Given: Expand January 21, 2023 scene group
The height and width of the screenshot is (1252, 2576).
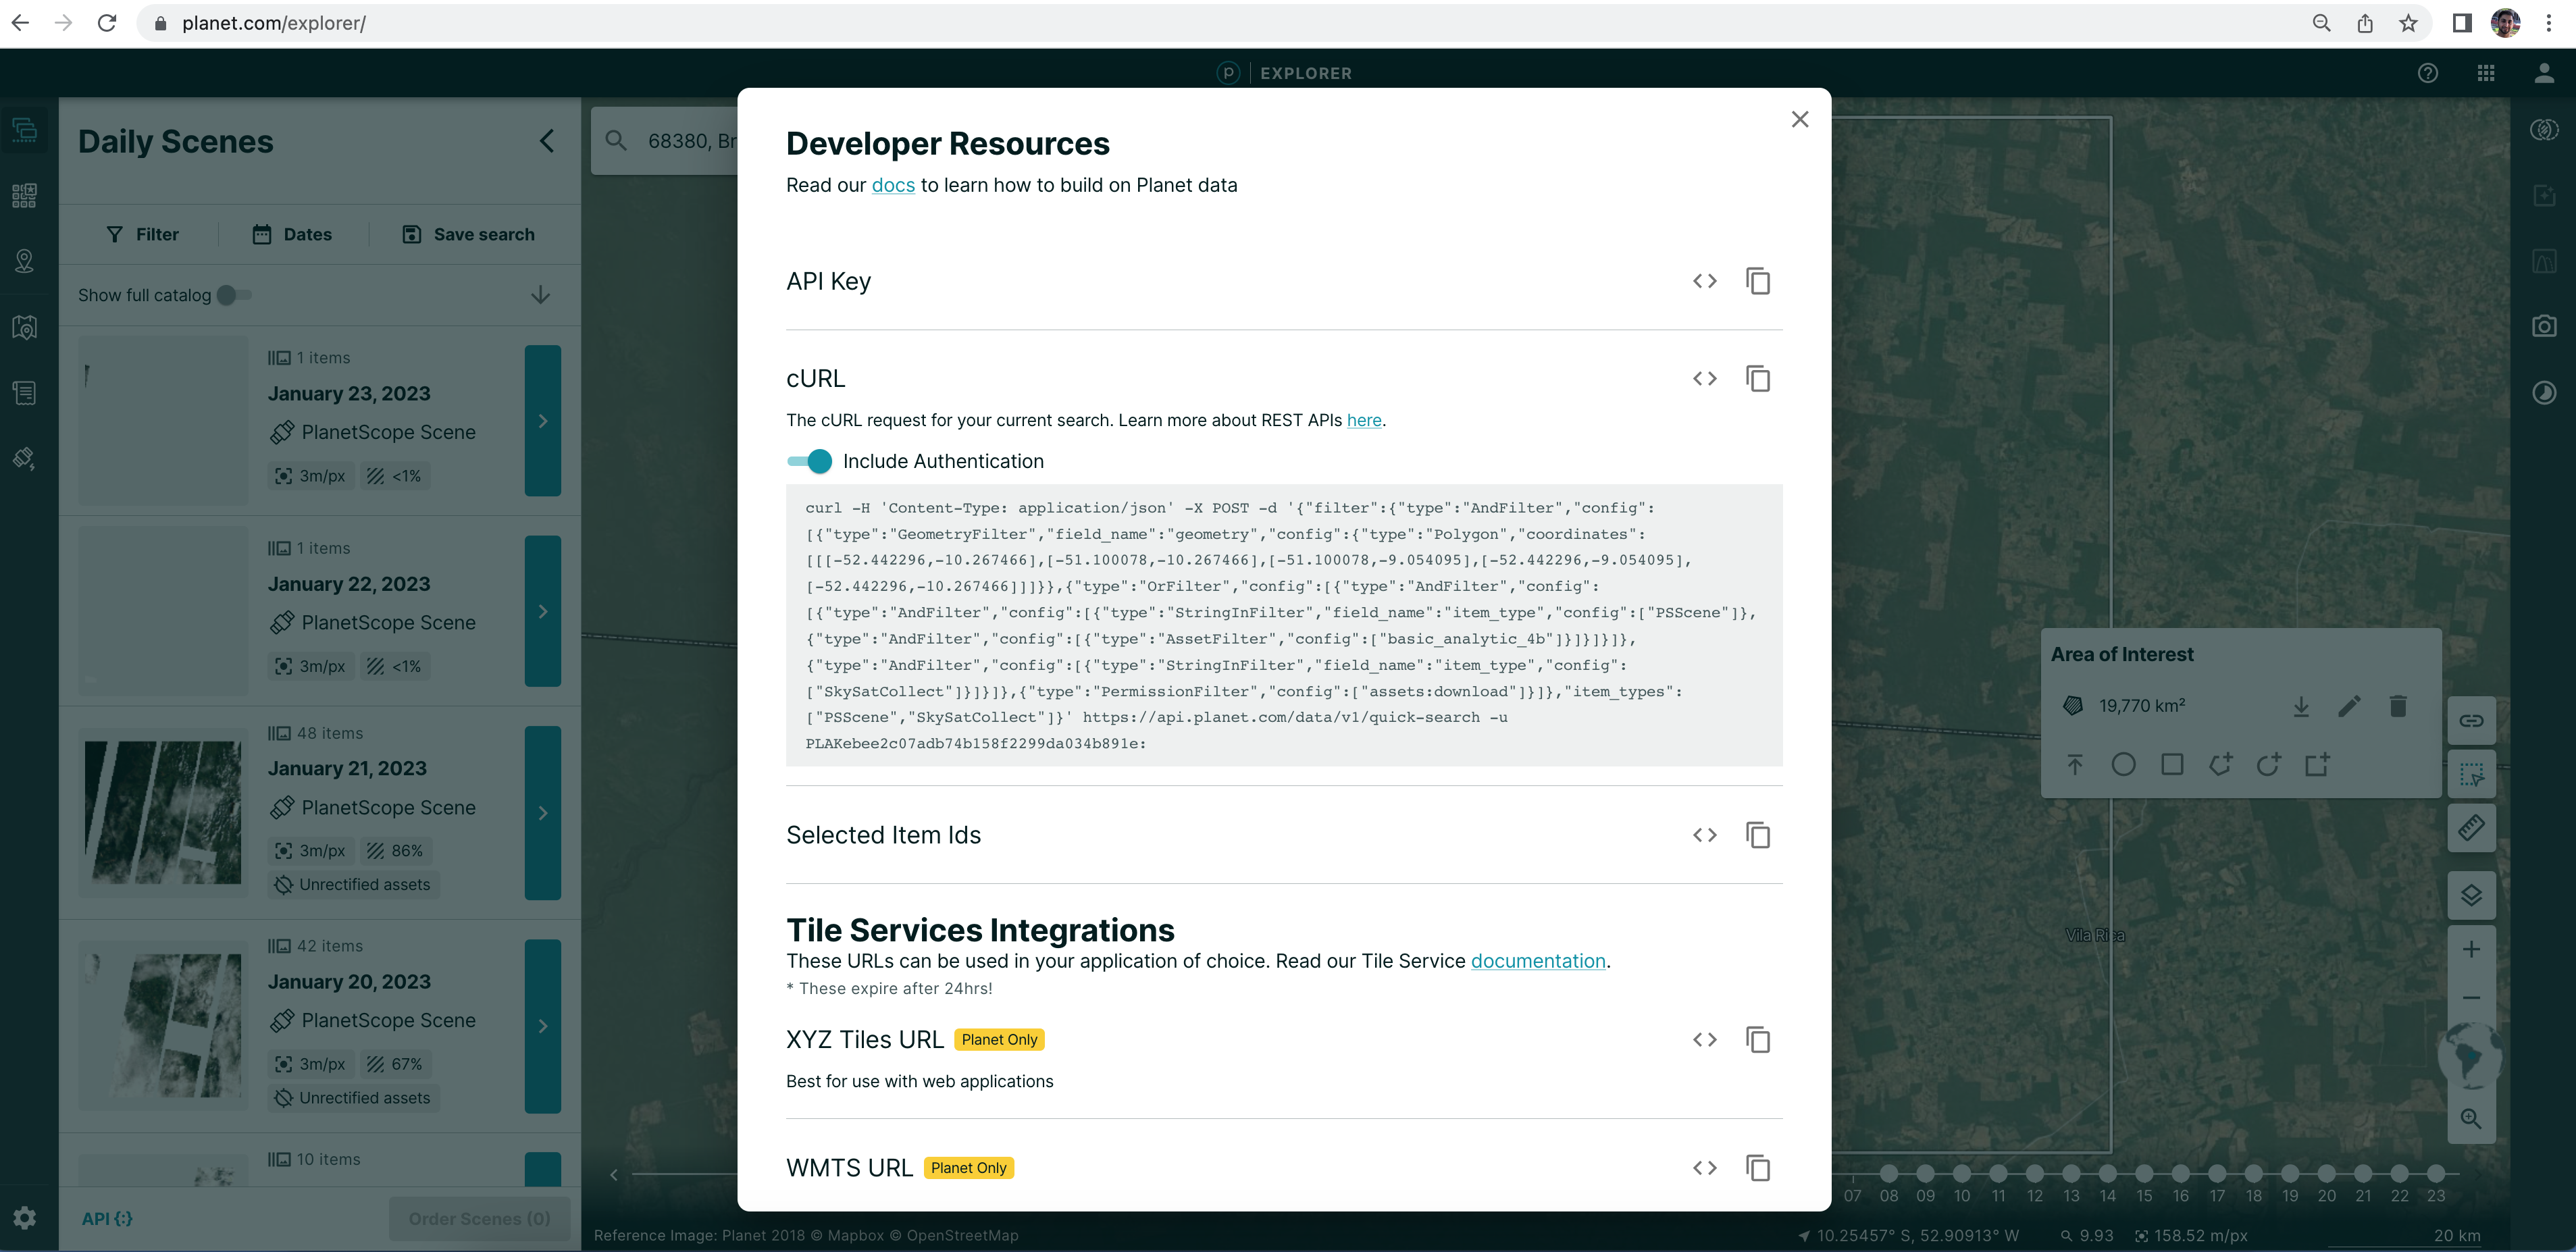Looking at the screenshot, I should (x=542, y=813).
